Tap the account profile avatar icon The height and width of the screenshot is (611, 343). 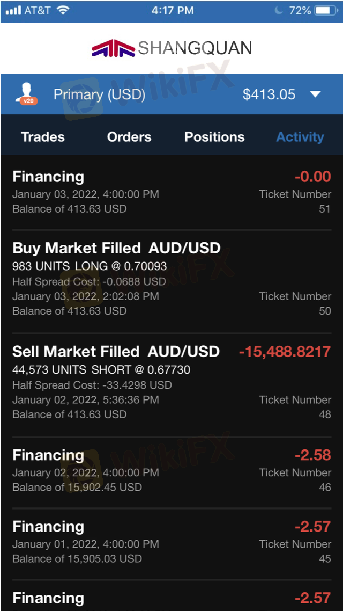click(26, 94)
